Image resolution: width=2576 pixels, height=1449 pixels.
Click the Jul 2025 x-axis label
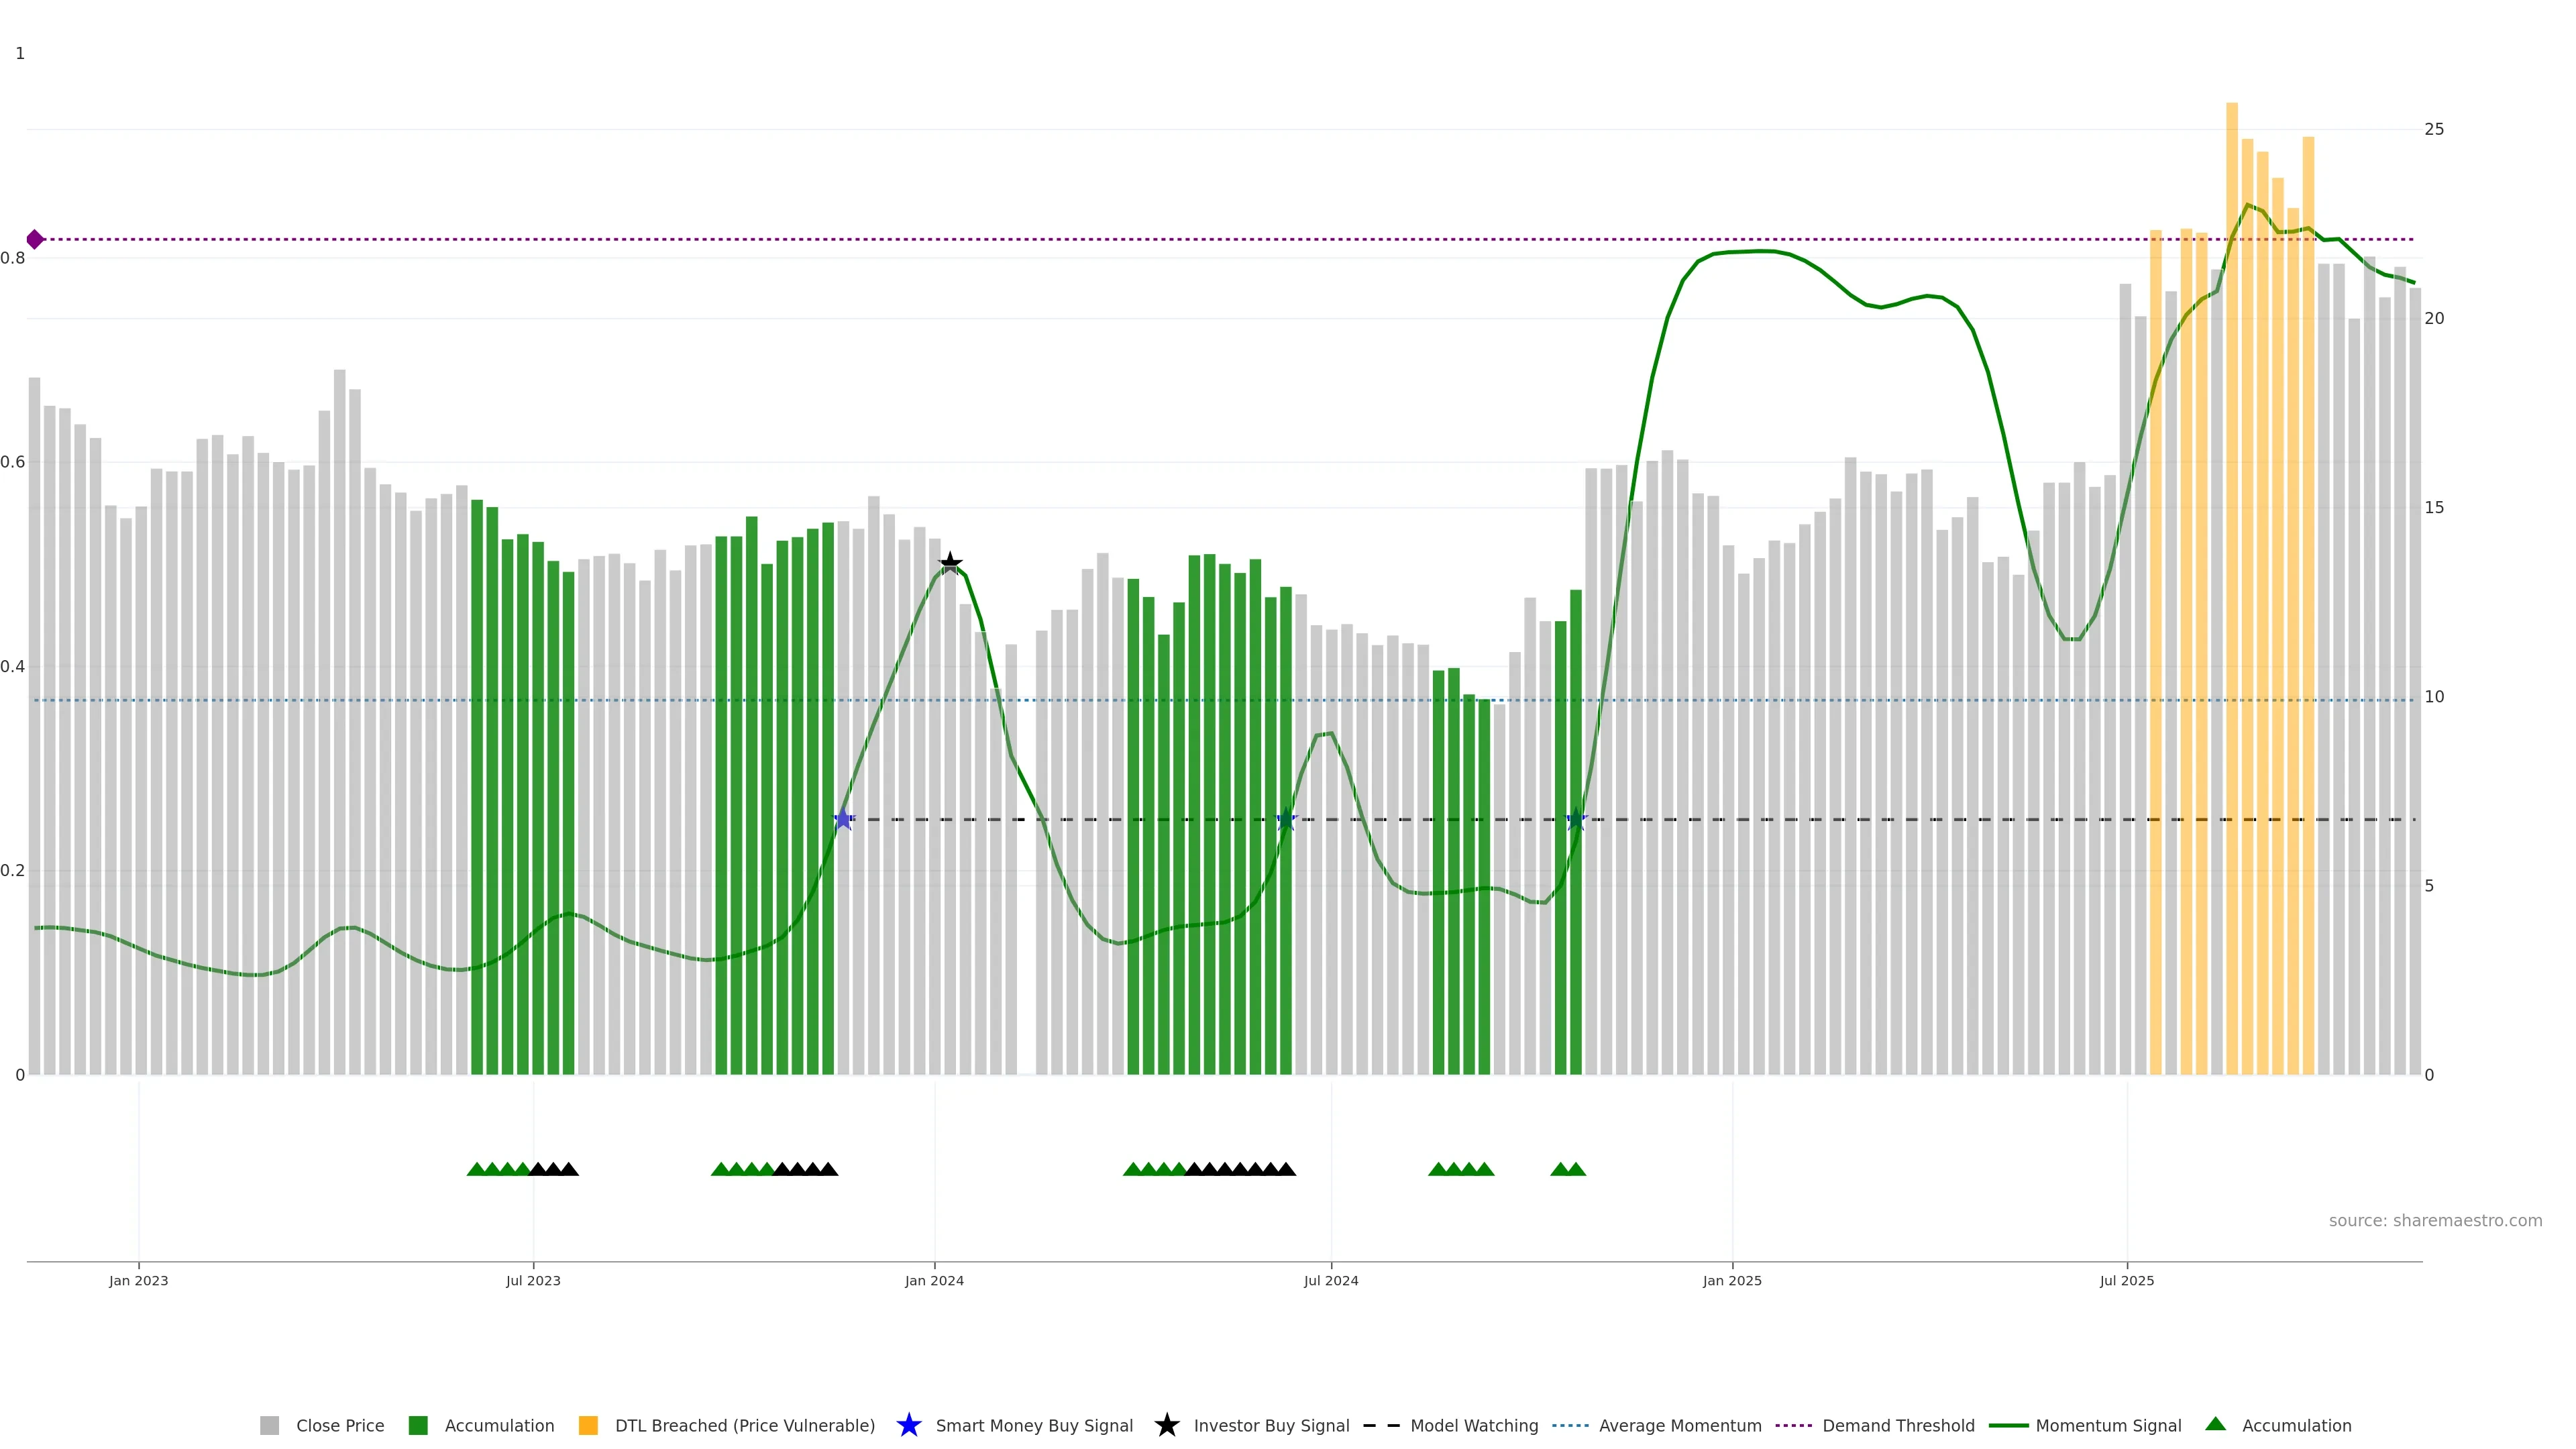(x=2127, y=1281)
